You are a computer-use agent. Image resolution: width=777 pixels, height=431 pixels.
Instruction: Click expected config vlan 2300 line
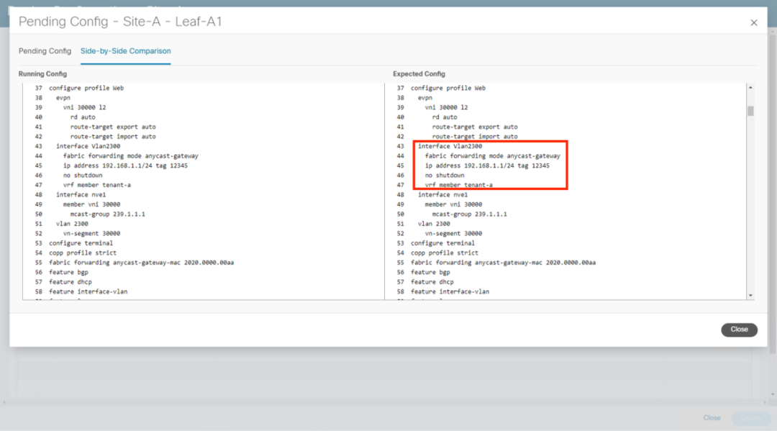click(434, 224)
